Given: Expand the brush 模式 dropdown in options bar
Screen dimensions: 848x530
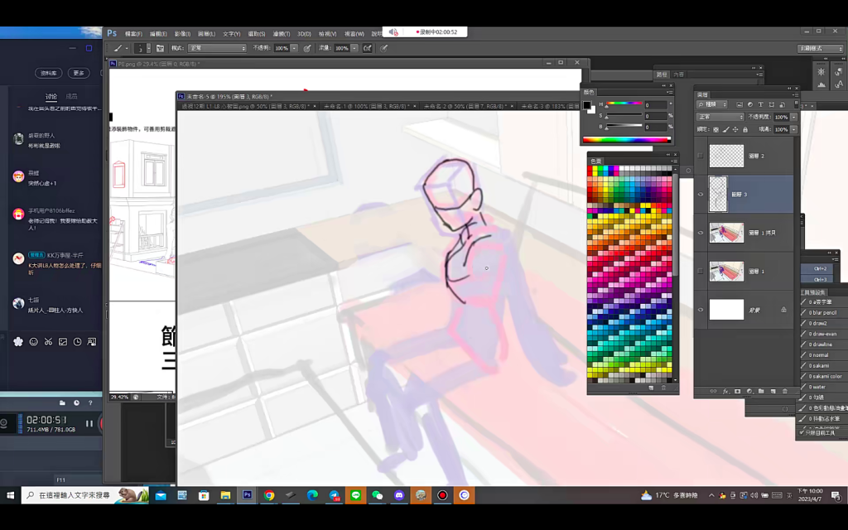Looking at the screenshot, I should (x=217, y=48).
